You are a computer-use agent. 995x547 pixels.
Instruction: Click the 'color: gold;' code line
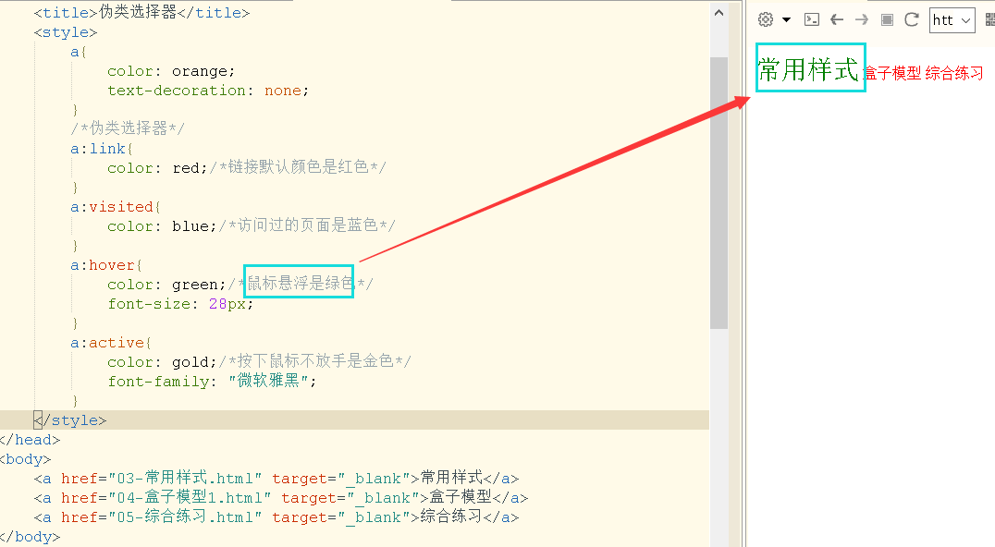163,362
